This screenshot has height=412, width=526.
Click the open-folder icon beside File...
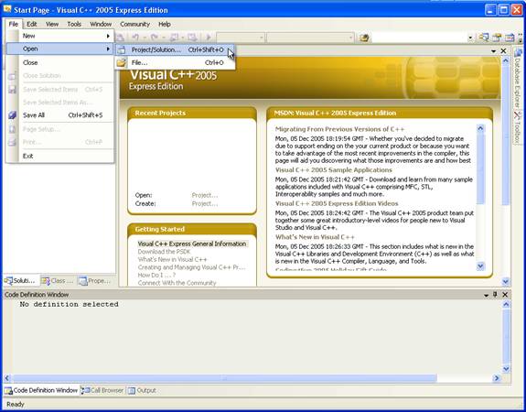[121, 63]
